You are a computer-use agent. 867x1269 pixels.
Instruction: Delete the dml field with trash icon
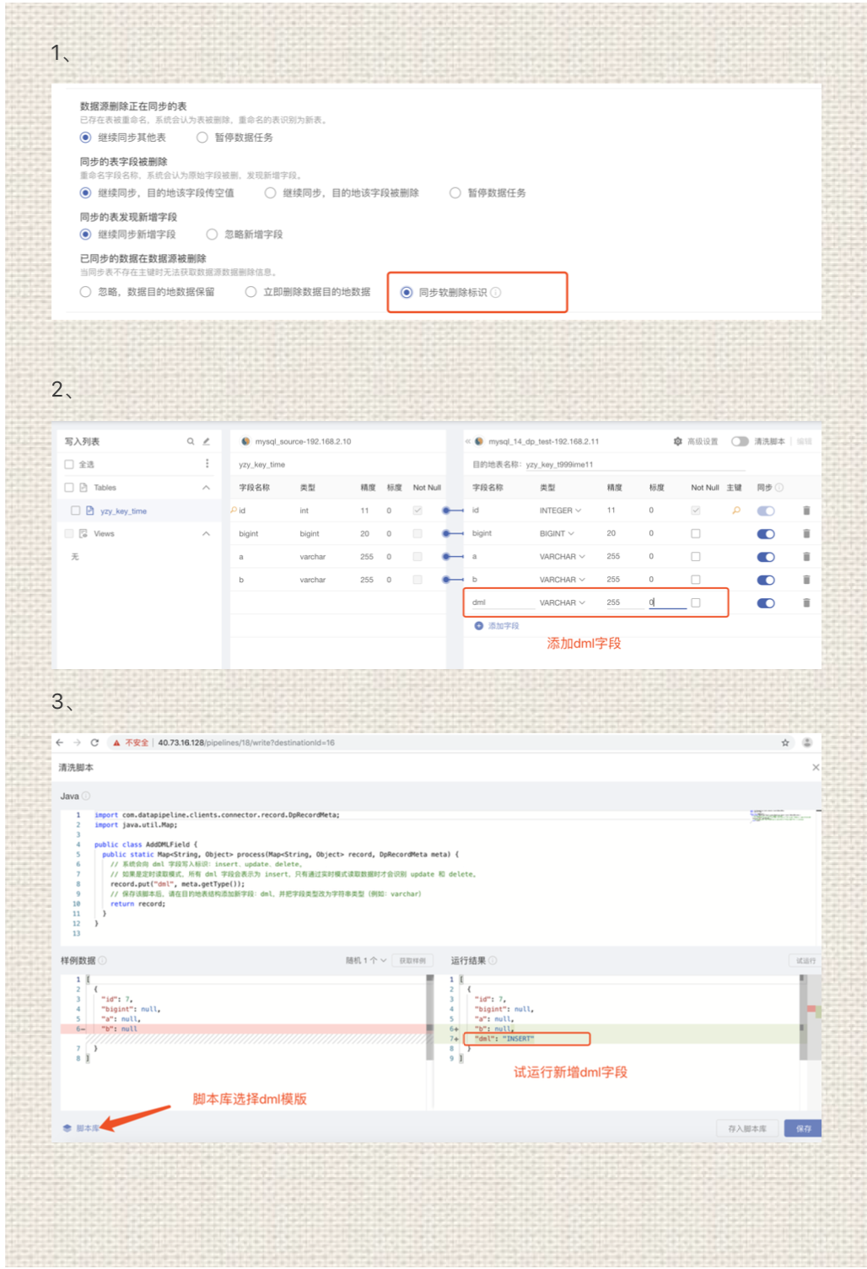806,602
